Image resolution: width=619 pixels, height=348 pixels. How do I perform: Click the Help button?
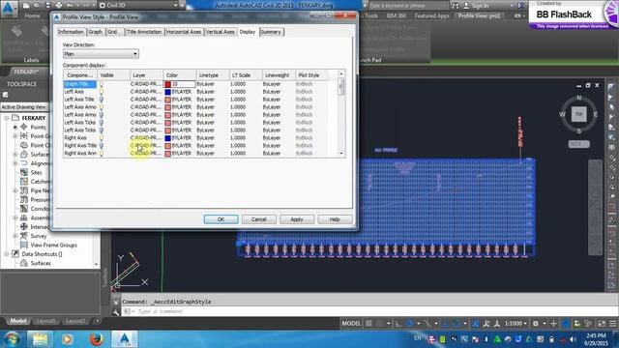(335, 219)
